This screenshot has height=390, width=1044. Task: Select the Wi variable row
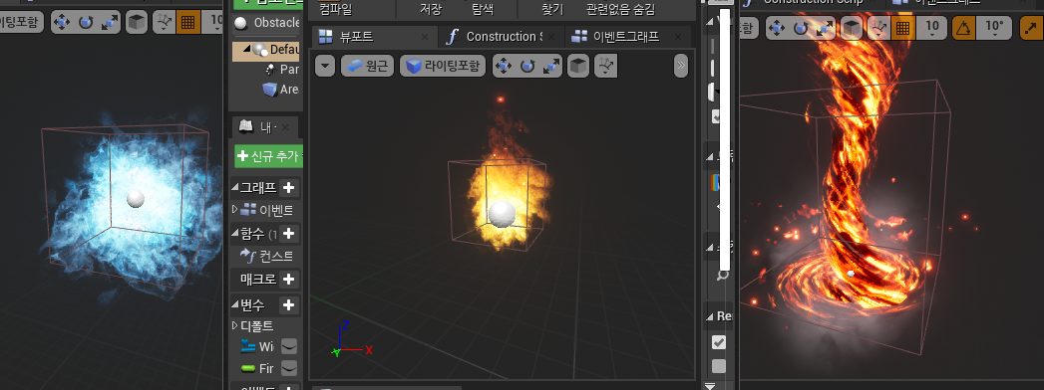tap(257, 347)
